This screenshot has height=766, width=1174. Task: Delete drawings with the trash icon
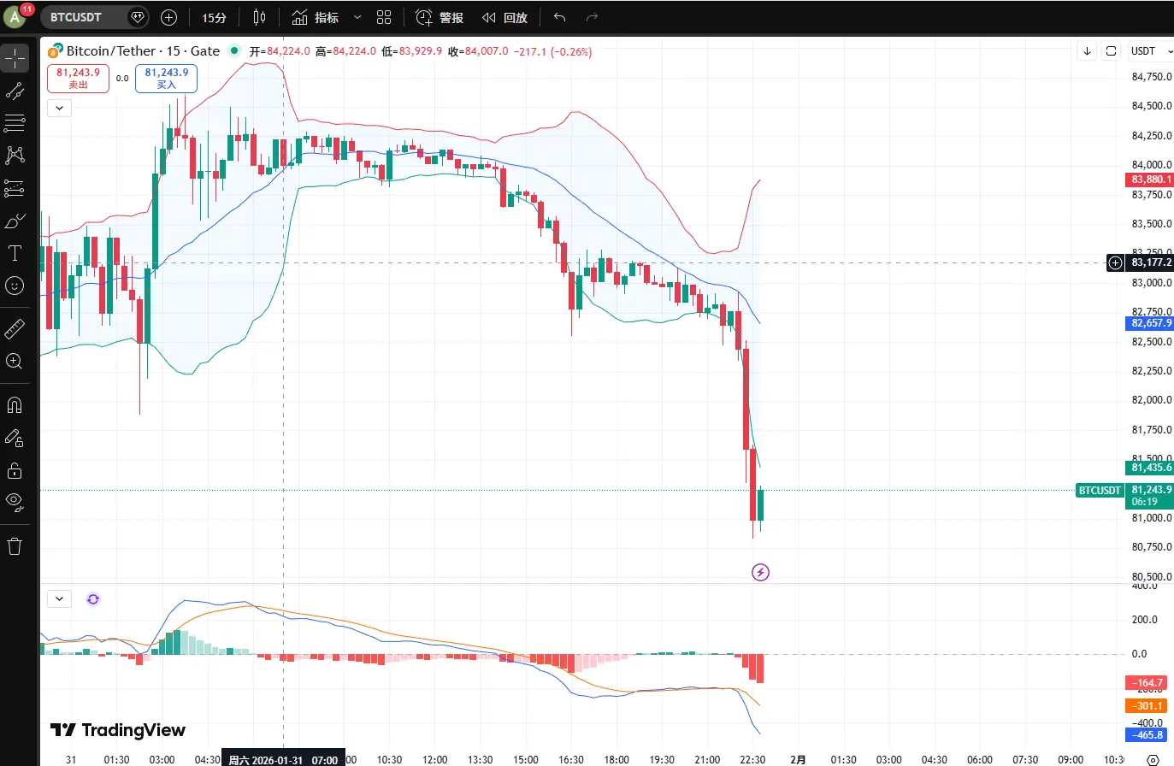point(15,545)
